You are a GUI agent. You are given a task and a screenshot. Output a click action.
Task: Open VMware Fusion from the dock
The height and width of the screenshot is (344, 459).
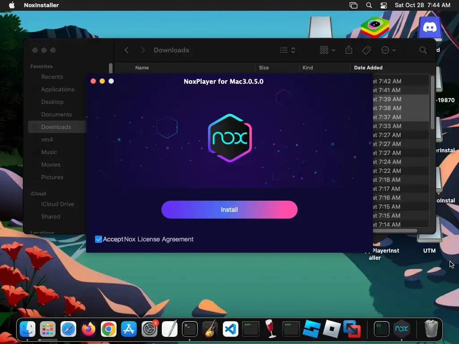[352, 329]
